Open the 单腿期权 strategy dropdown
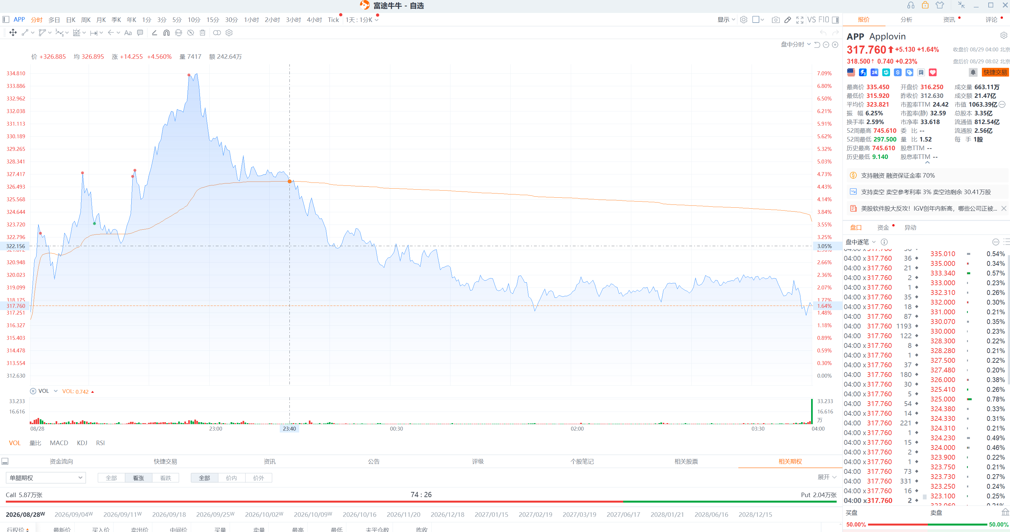This screenshot has height=532, width=1010. click(x=46, y=478)
